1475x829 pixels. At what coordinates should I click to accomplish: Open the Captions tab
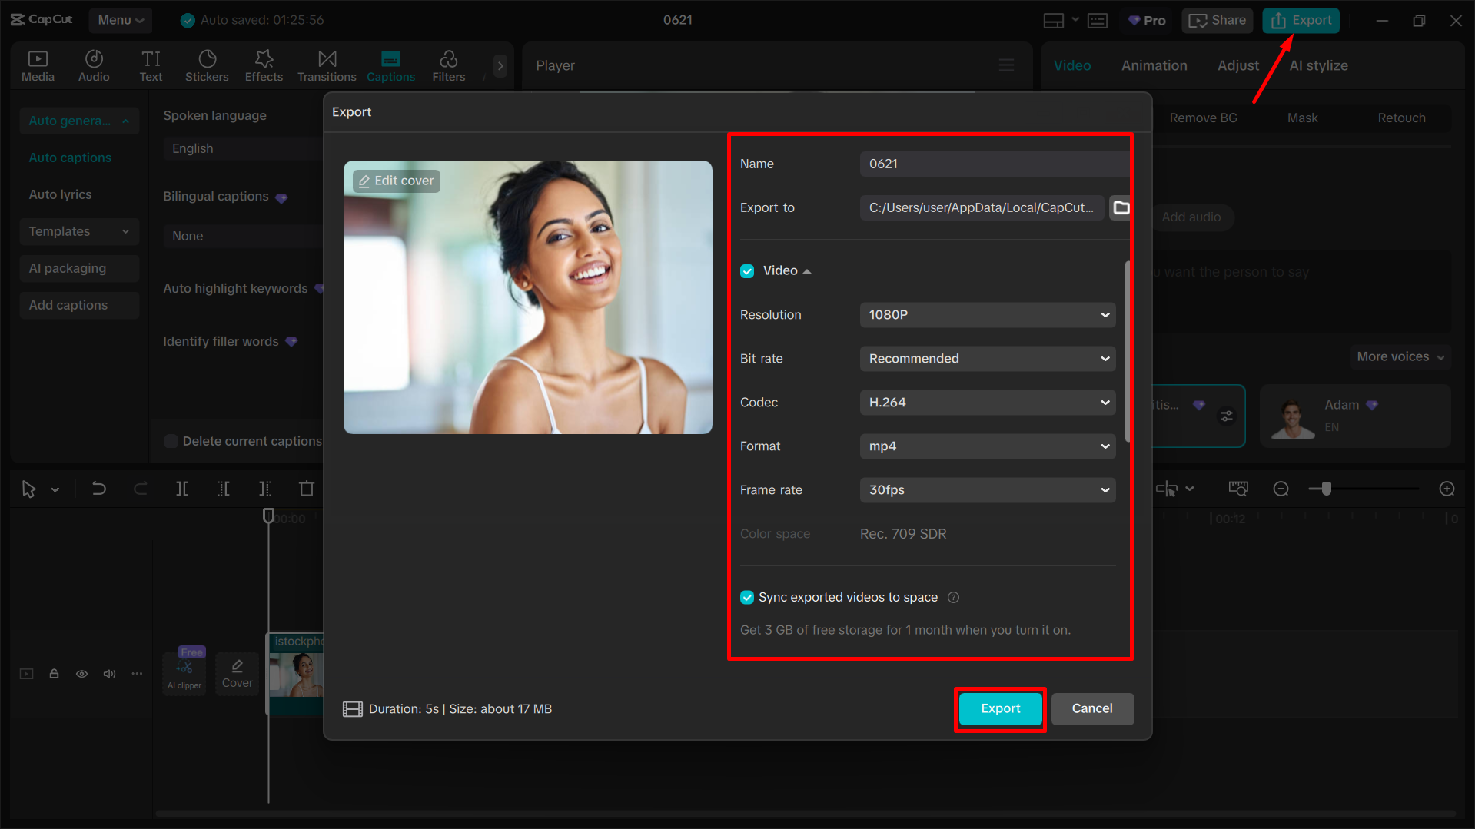coord(390,66)
